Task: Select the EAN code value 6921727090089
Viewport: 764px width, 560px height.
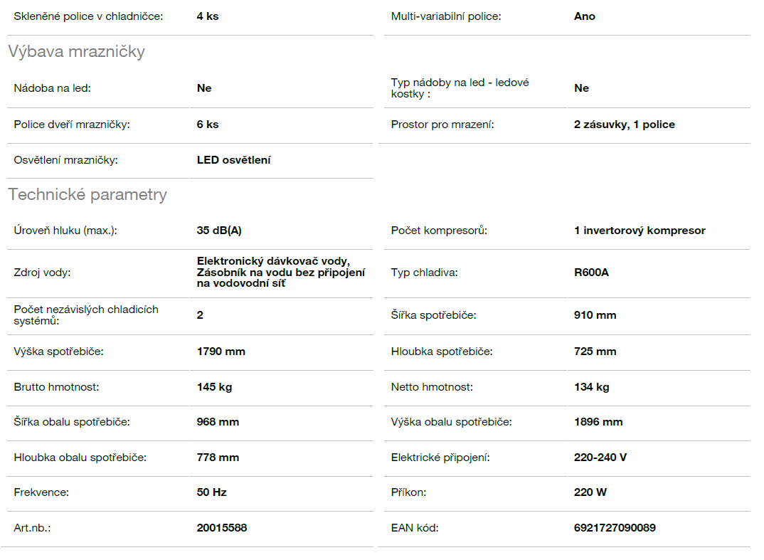Action: (615, 528)
